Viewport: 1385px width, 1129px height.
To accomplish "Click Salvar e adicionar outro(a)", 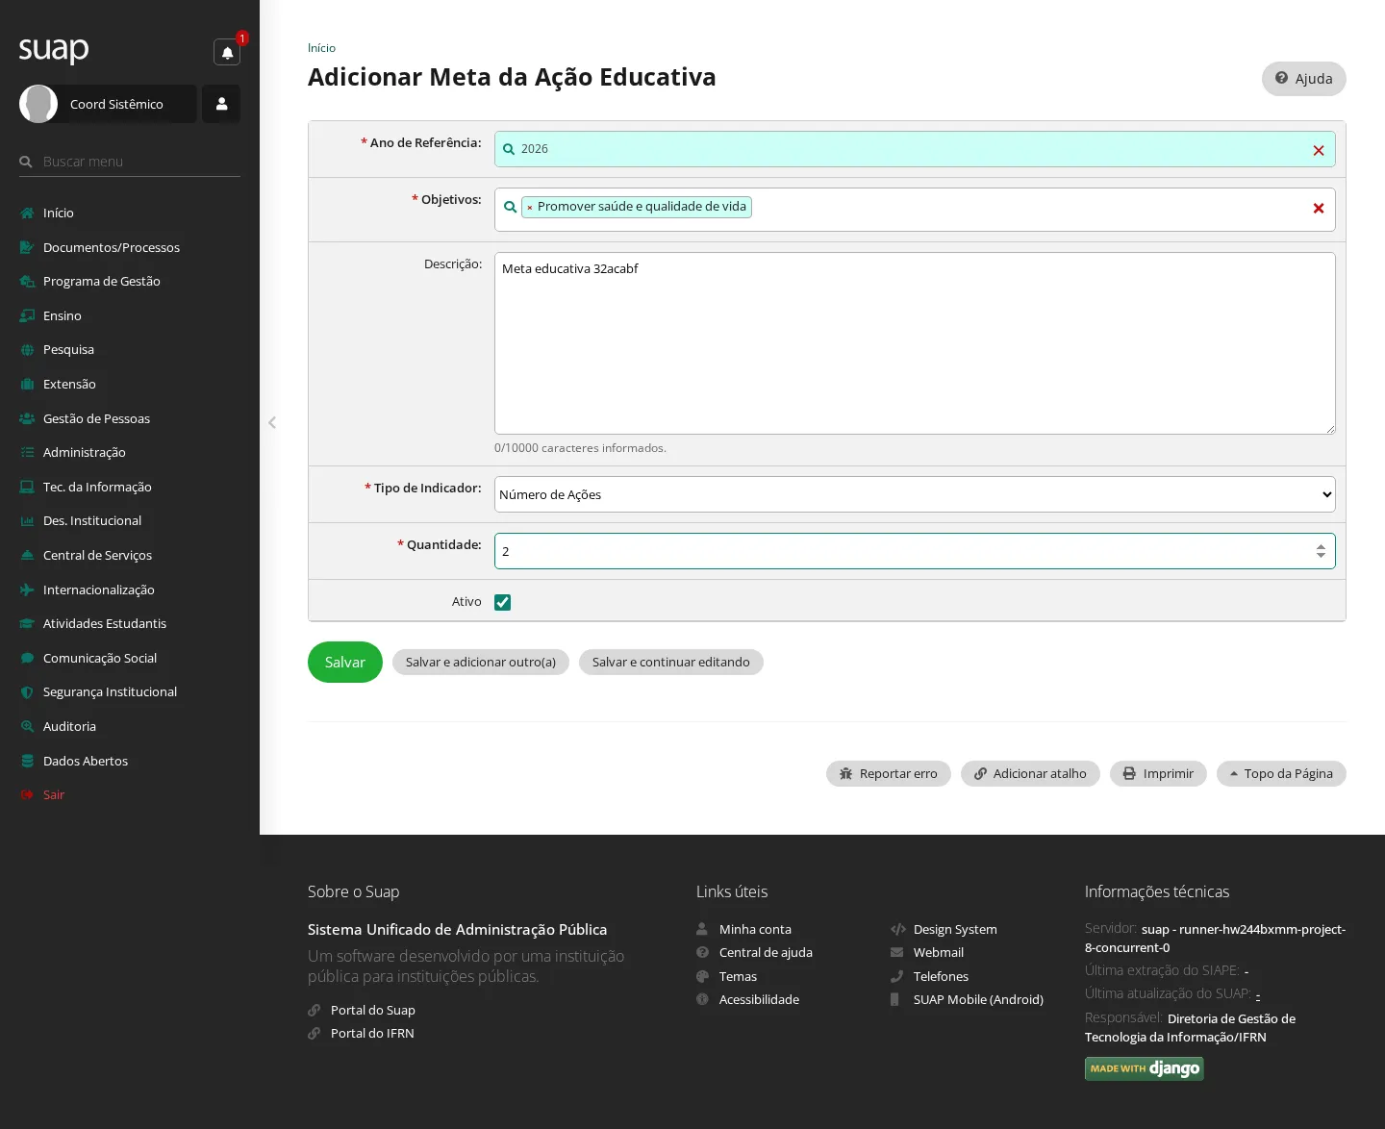I will [x=481, y=663].
